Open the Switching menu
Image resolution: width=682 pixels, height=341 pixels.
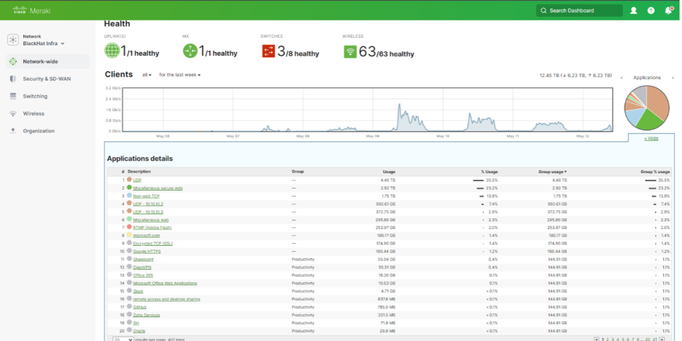tap(35, 96)
